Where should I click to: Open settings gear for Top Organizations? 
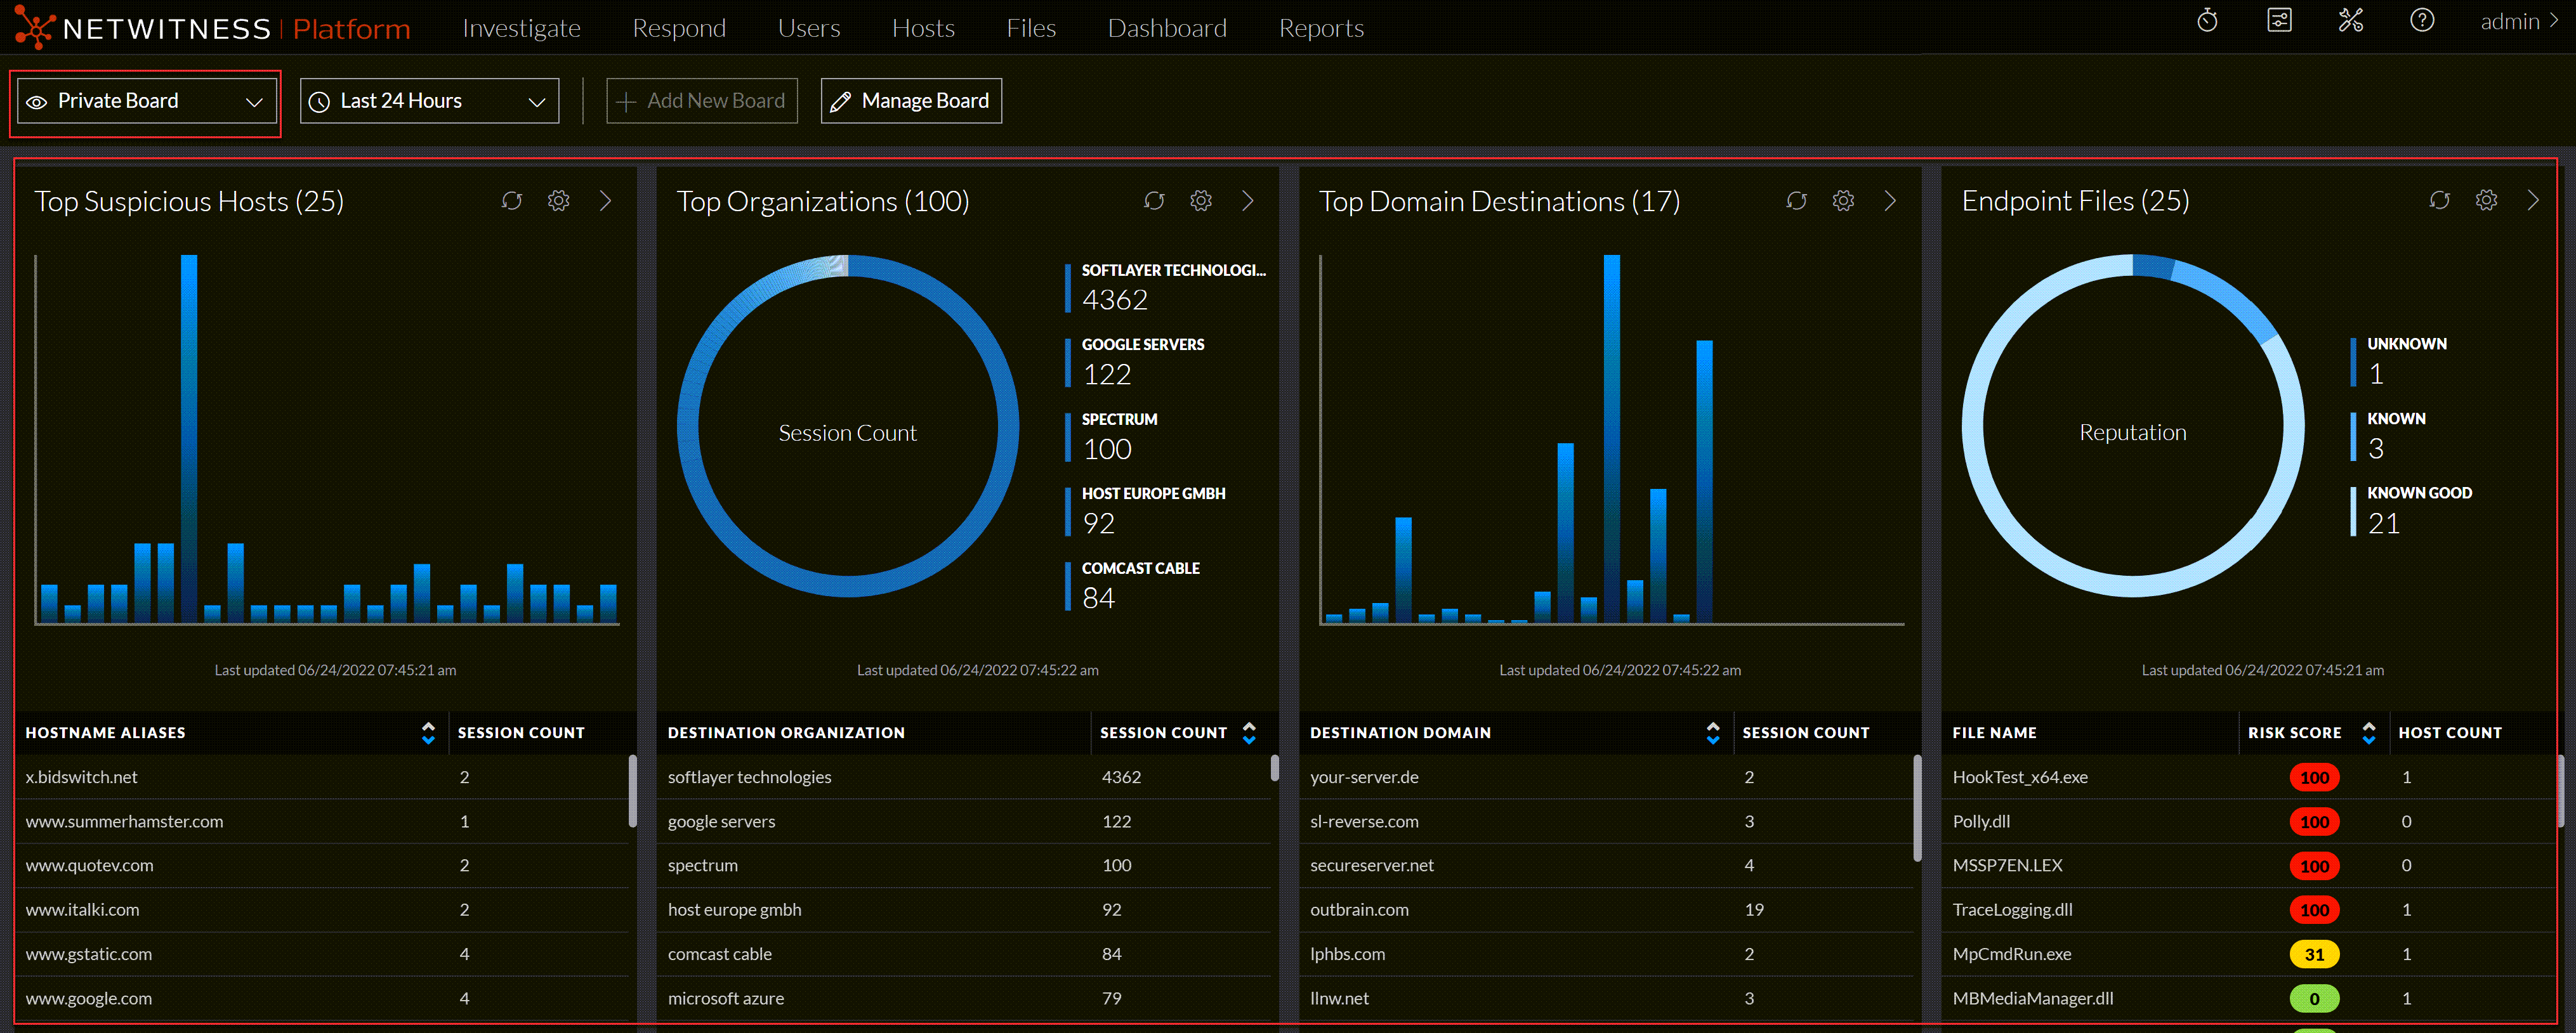coord(1201,201)
